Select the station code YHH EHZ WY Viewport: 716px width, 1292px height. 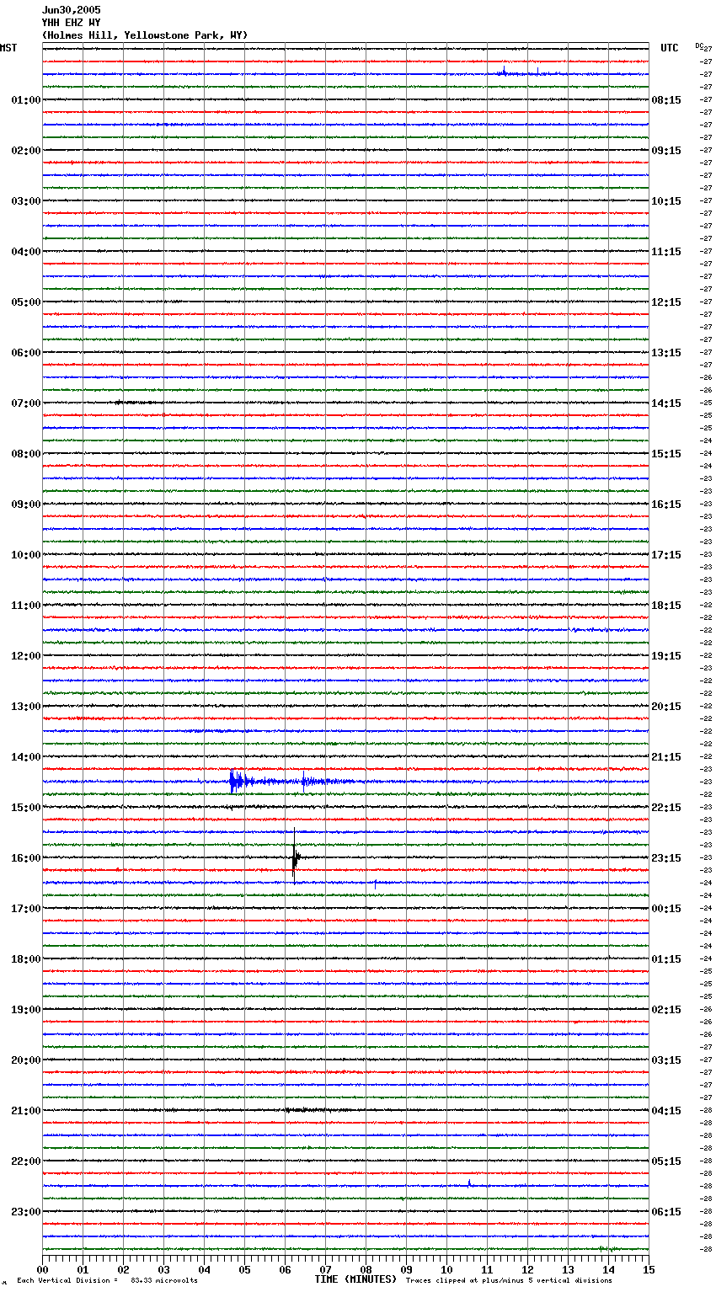click(71, 23)
